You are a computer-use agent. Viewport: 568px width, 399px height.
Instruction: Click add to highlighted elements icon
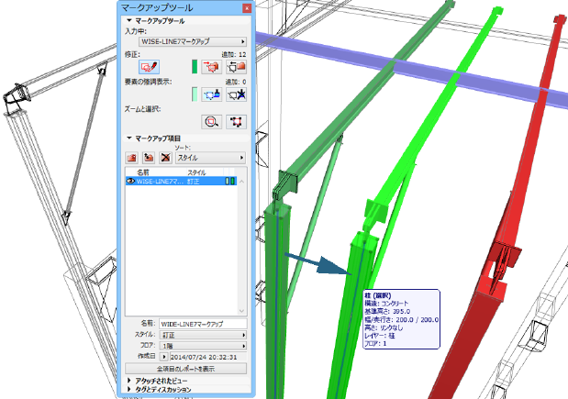(214, 93)
